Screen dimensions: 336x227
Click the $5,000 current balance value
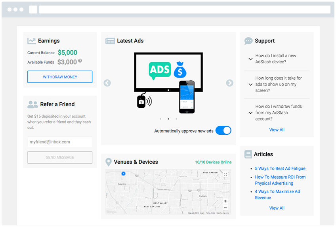[x=67, y=52]
